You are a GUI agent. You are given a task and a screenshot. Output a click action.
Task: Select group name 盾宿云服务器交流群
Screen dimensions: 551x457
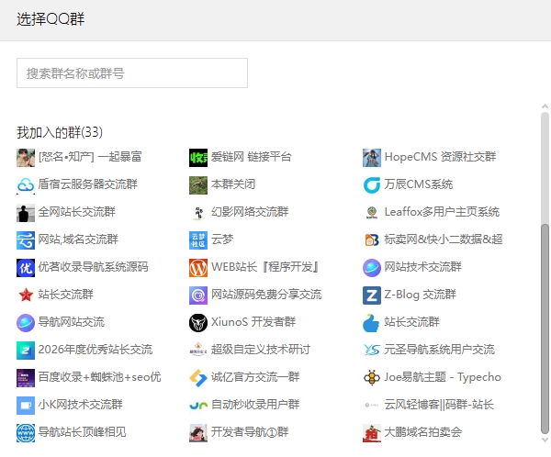(x=87, y=184)
